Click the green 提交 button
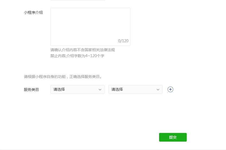Image resolution: width=226 pixels, height=150 pixels. (173, 137)
